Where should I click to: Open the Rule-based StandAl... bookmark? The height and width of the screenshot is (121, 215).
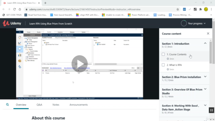tap(62, 15)
